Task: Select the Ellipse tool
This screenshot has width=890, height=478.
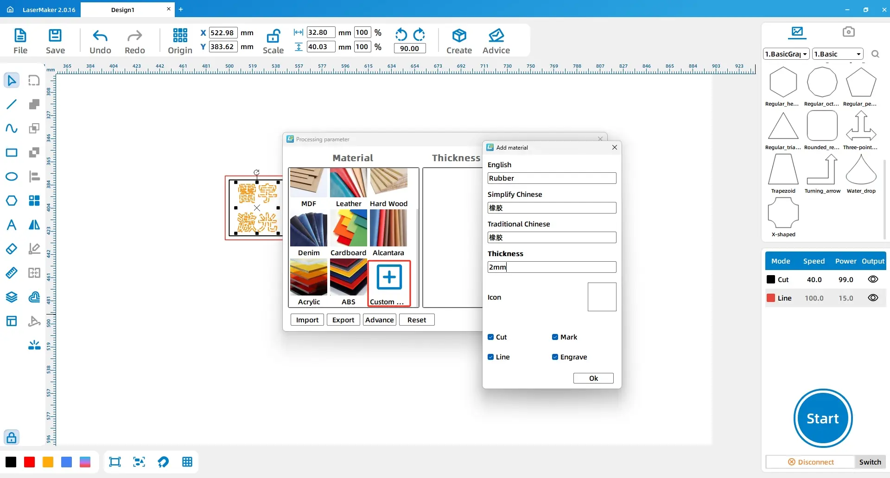Action: [12, 176]
